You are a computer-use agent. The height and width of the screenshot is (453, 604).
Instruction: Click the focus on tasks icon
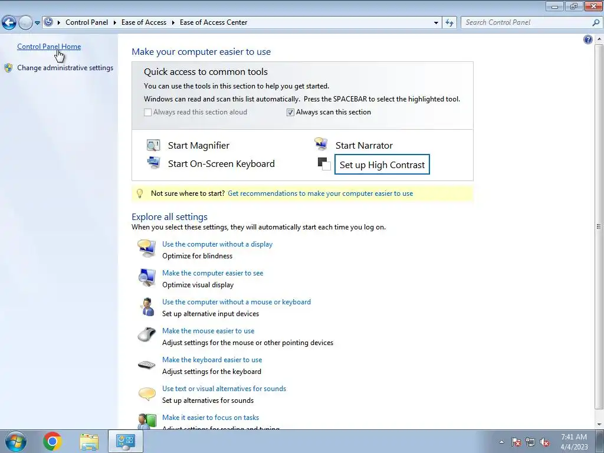tap(147, 421)
